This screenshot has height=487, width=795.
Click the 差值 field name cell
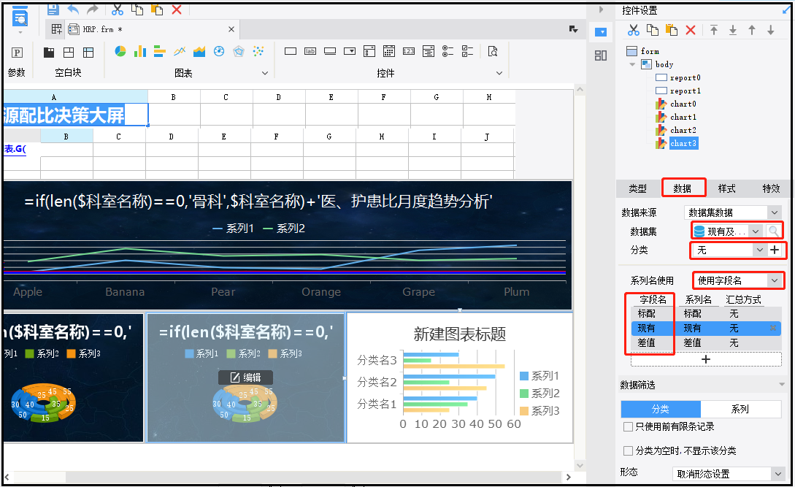click(x=647, y=343)
